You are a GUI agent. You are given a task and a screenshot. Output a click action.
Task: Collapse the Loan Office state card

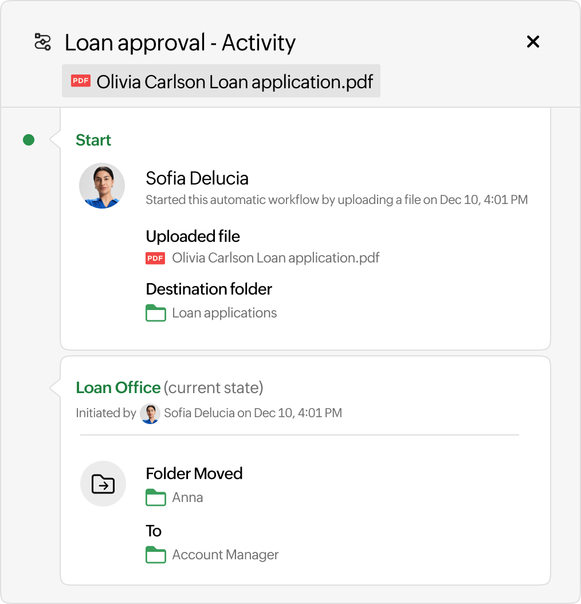(x=118, y=387)
